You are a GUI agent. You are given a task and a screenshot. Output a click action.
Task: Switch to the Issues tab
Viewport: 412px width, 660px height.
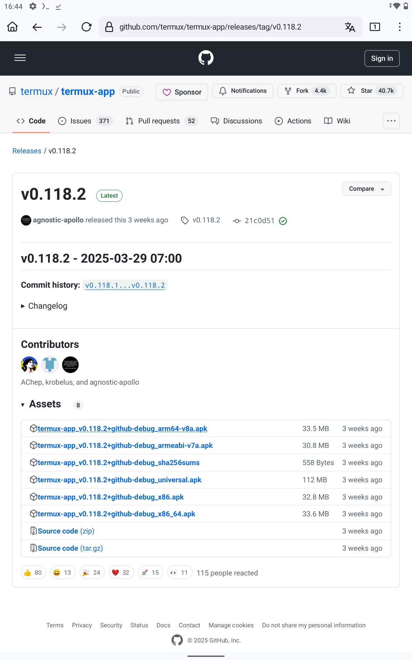pos(85,121)
